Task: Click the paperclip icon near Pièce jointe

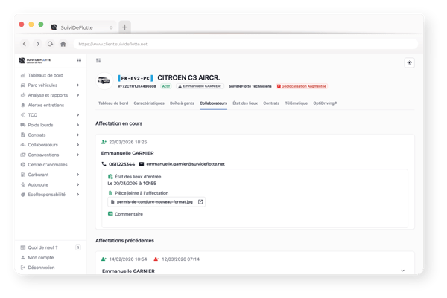Action: point(110,193)
